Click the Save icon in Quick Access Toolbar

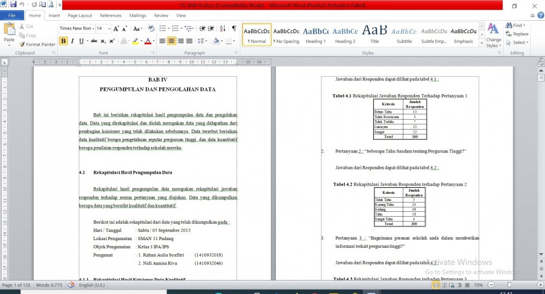(x=13, y=4)
